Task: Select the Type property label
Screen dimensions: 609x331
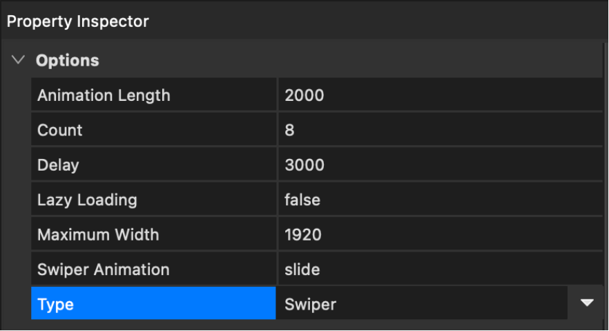Action: 153,304
